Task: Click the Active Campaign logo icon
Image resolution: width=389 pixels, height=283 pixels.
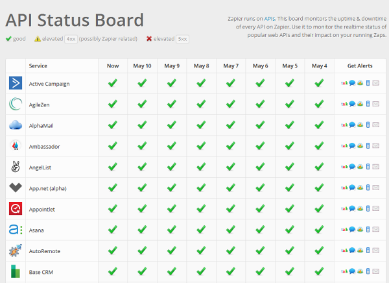Action: 16,83
